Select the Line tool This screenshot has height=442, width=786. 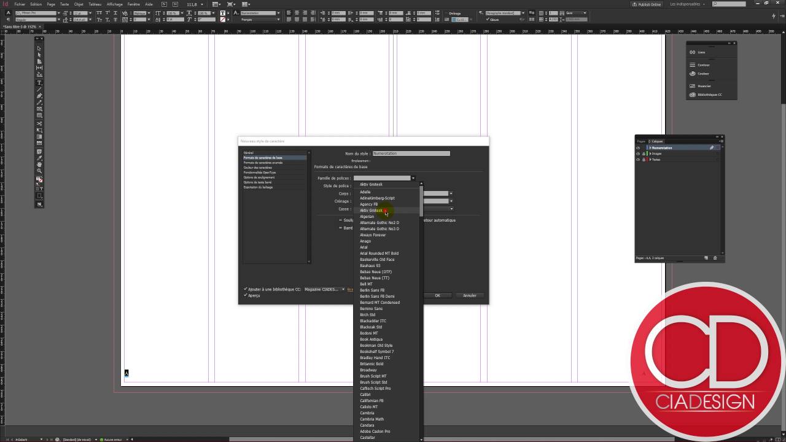click(39, 89)
